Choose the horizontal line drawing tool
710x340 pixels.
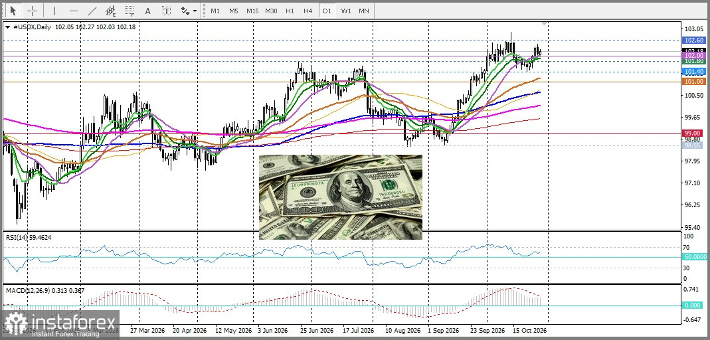click(x=74, y=11)
